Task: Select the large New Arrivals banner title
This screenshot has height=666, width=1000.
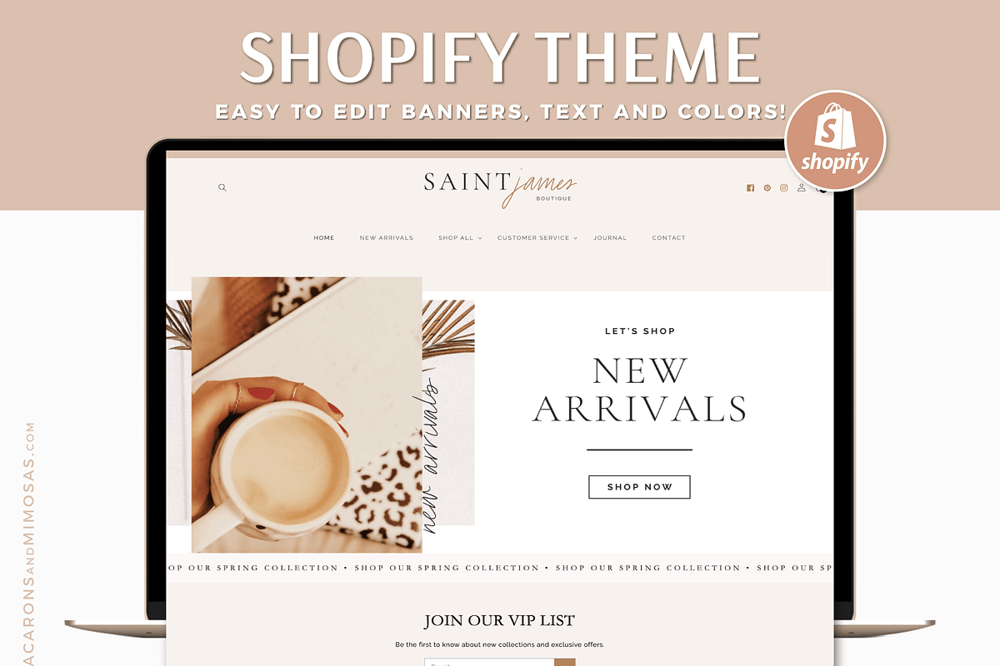Action: [x=640, y=390]
